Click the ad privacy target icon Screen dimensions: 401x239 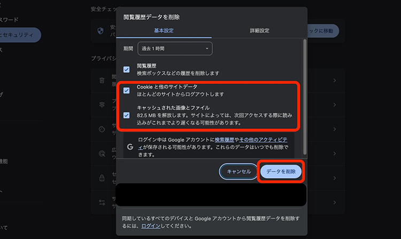coord(102,153)
